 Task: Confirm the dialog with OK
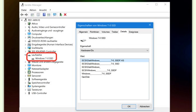[x=129, y=106]
